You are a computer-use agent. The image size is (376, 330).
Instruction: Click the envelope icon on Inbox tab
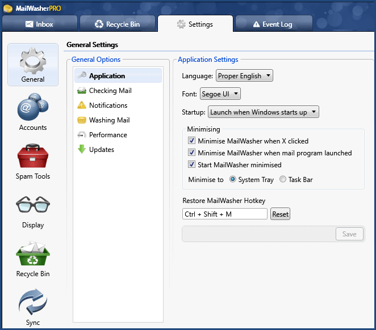[x=30, y=24]
